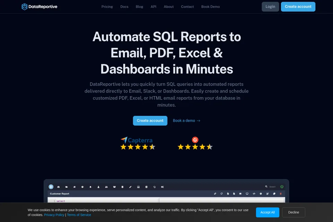Click the magnifier search icon in app preview
This screenshot has width=333, height=222.
tap(266, 187)
